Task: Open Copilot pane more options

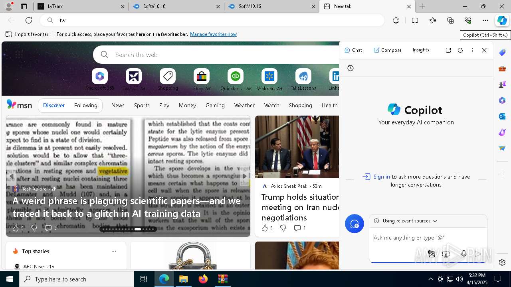Action: click(x=472, y=50)
